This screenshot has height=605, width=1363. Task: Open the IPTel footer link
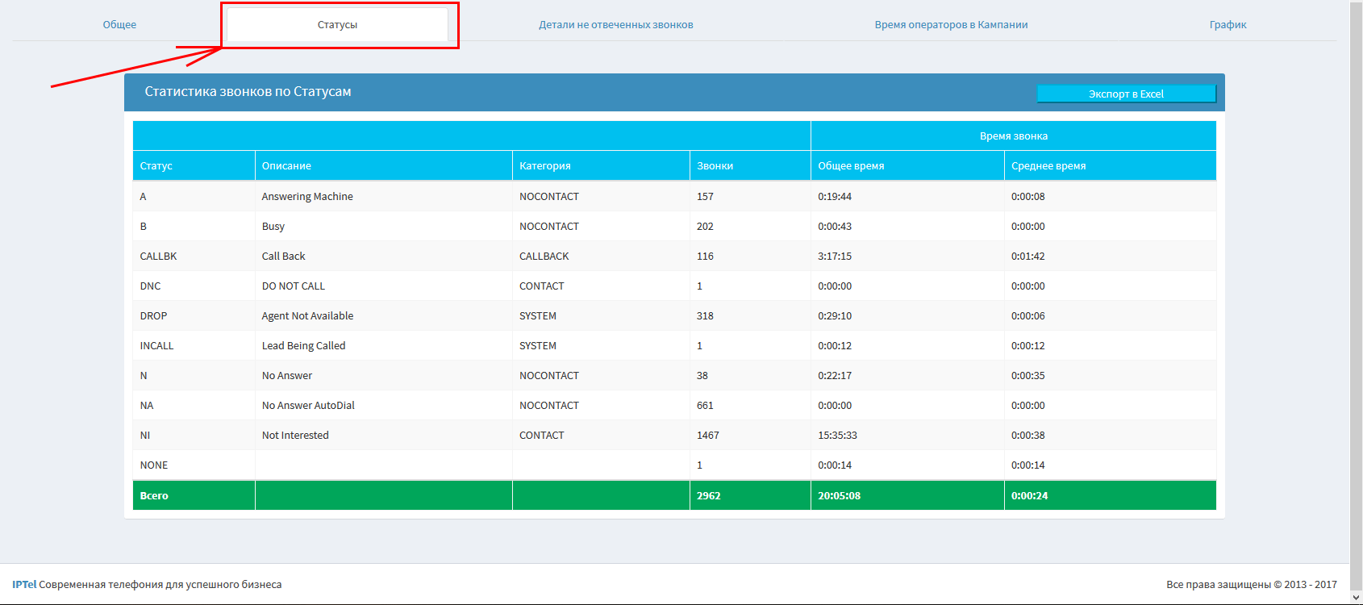click(24, 584)
